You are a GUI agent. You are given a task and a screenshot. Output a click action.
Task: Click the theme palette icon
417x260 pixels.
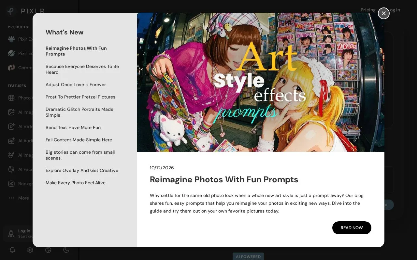tap(48, 250)
